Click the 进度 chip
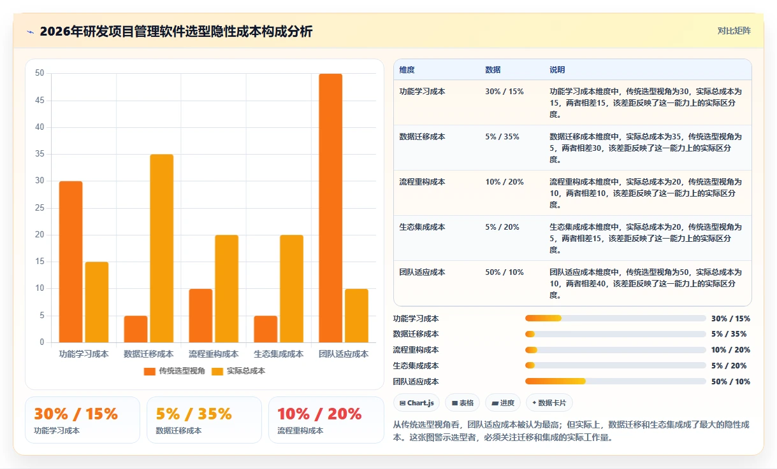The width and height of the screenshot is (777, 469). (x=503, y=403)
